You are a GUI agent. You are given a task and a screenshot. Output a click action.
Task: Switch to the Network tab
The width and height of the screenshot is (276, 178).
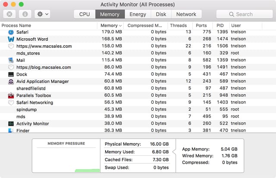click(x=186, y=14)
